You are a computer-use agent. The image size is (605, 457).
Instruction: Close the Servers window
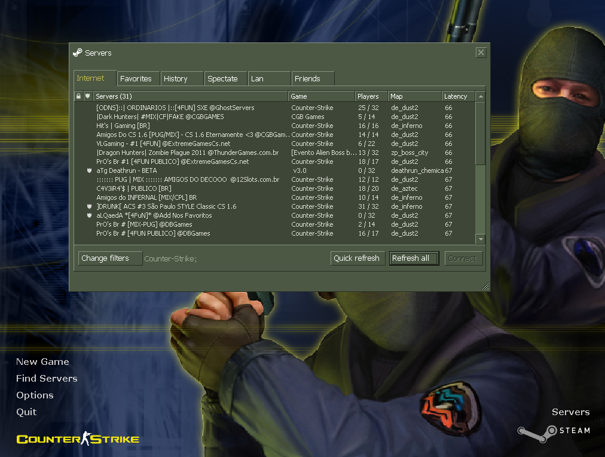tap(481, 53)
